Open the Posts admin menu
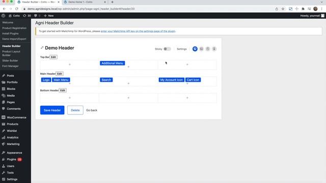Screen dimensions: 326x183 click(x=10, y=76)
